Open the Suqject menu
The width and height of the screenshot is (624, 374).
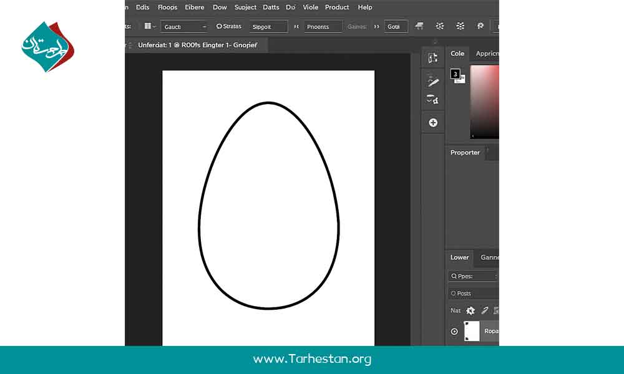pyautogui.click(x=245, y=7)
